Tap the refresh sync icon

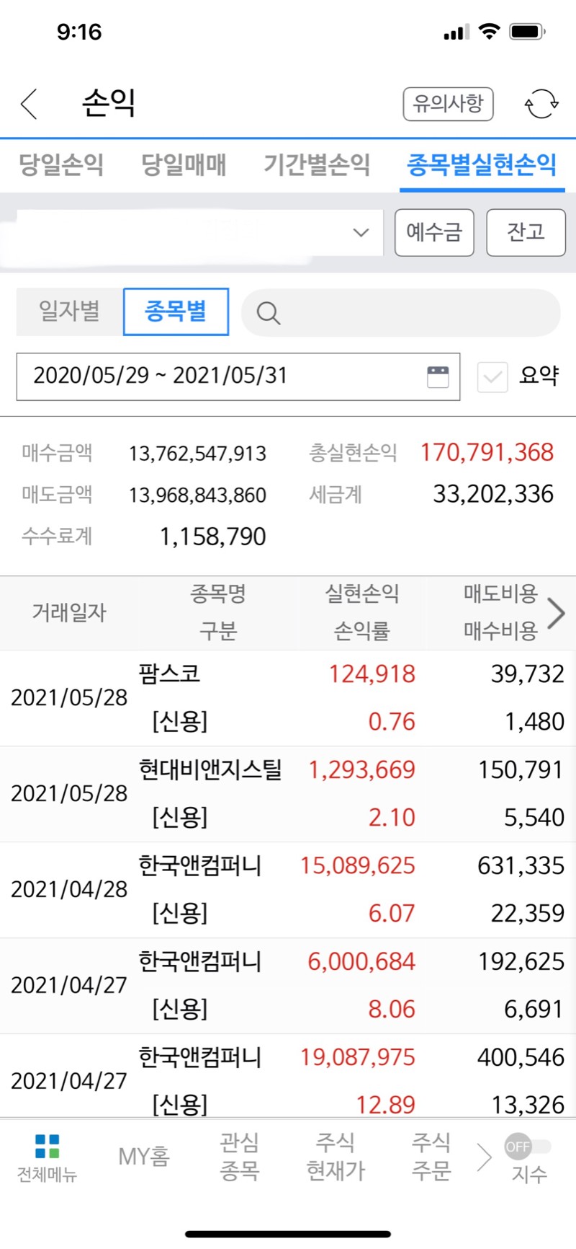[x=541, y=104]
